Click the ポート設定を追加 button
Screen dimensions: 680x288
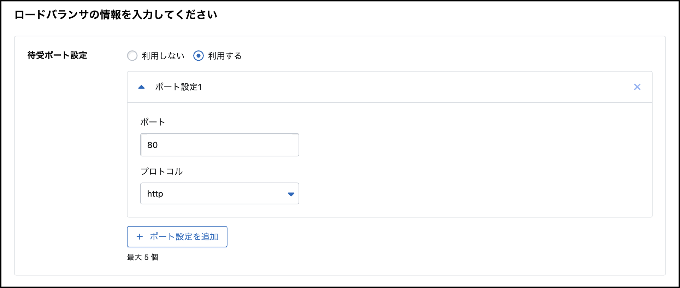click(x=177, y=236)
